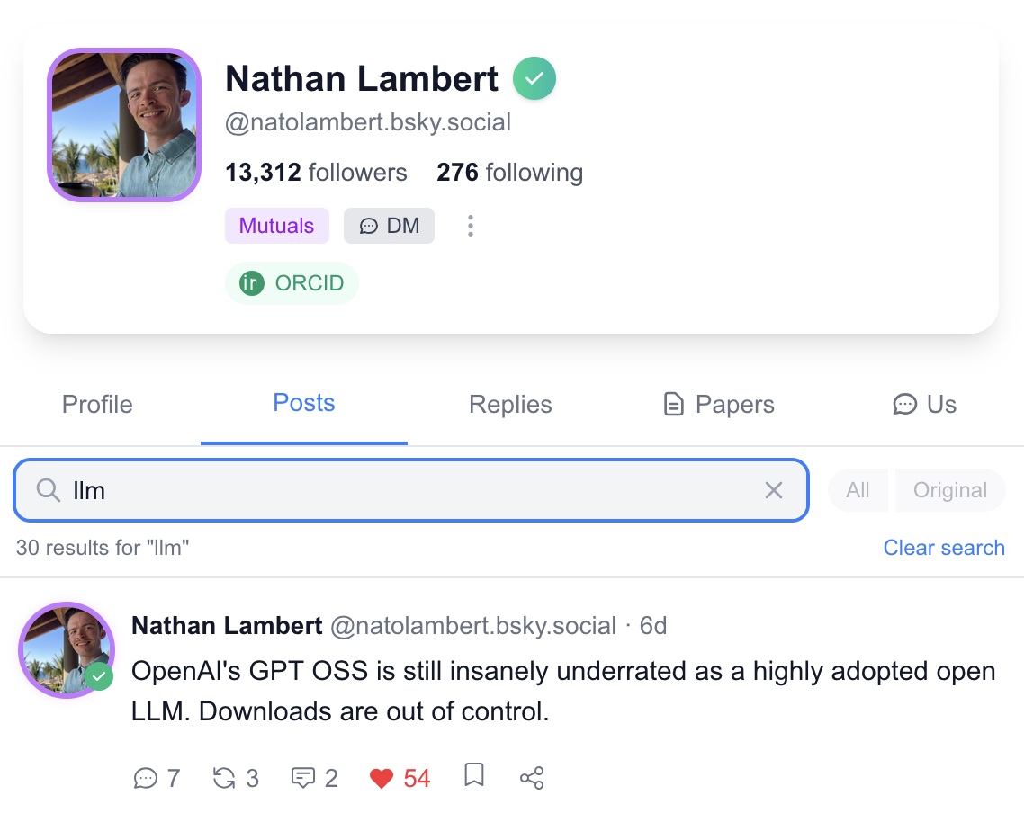Viewport: 1024px width, 831px height.
Task: Open the Us conversation tab
Action: click(924, 405)
